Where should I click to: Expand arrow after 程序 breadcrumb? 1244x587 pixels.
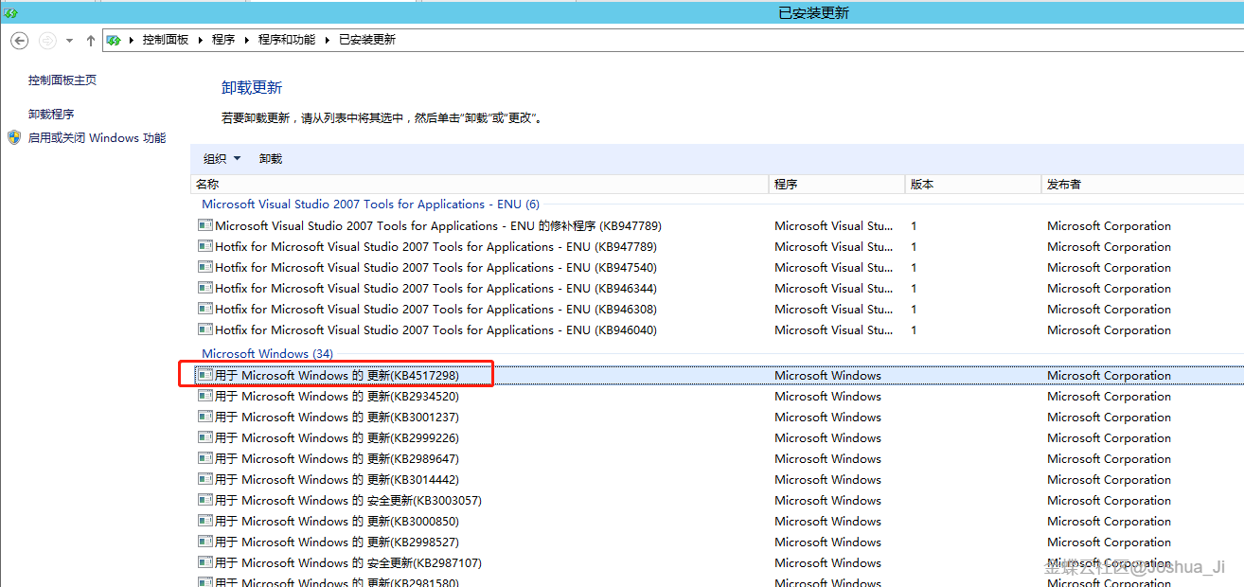click(247, 40)
